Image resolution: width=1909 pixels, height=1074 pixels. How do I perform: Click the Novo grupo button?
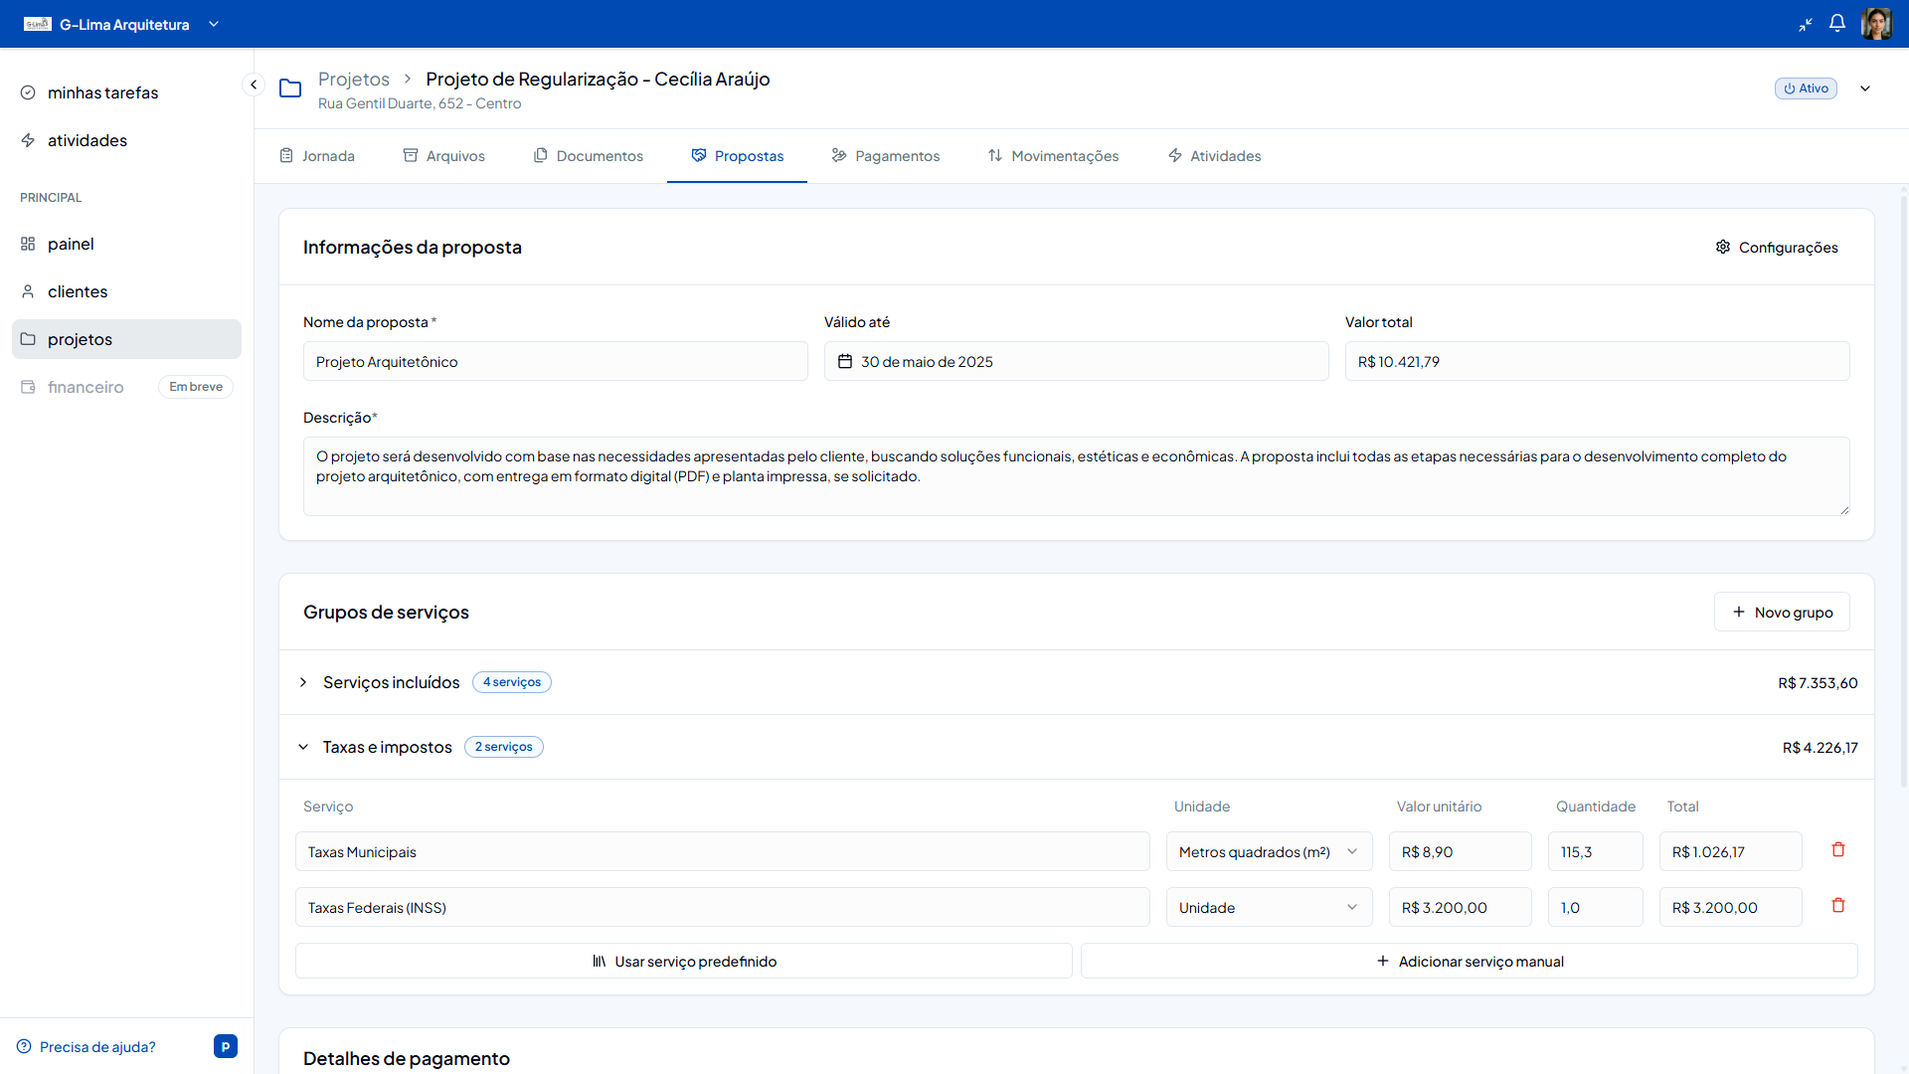point(1782,613)
